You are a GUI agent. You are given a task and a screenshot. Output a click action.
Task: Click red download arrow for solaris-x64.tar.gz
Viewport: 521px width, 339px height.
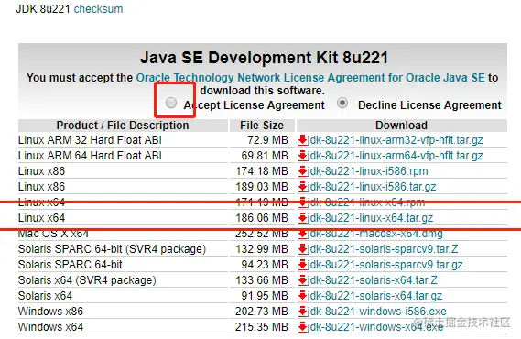coord(302,296)
